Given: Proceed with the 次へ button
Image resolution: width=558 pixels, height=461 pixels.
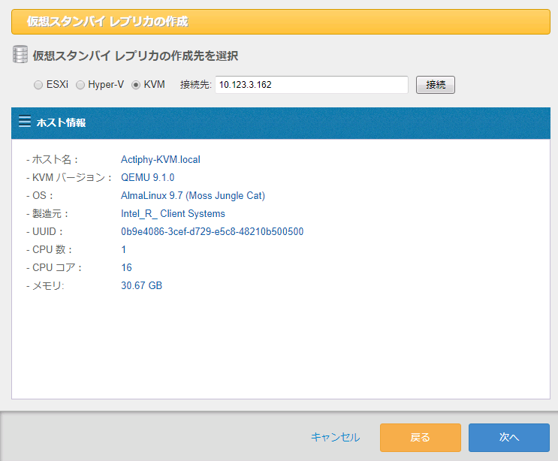Looking at the screenshot, I should (x=508, y=437).
